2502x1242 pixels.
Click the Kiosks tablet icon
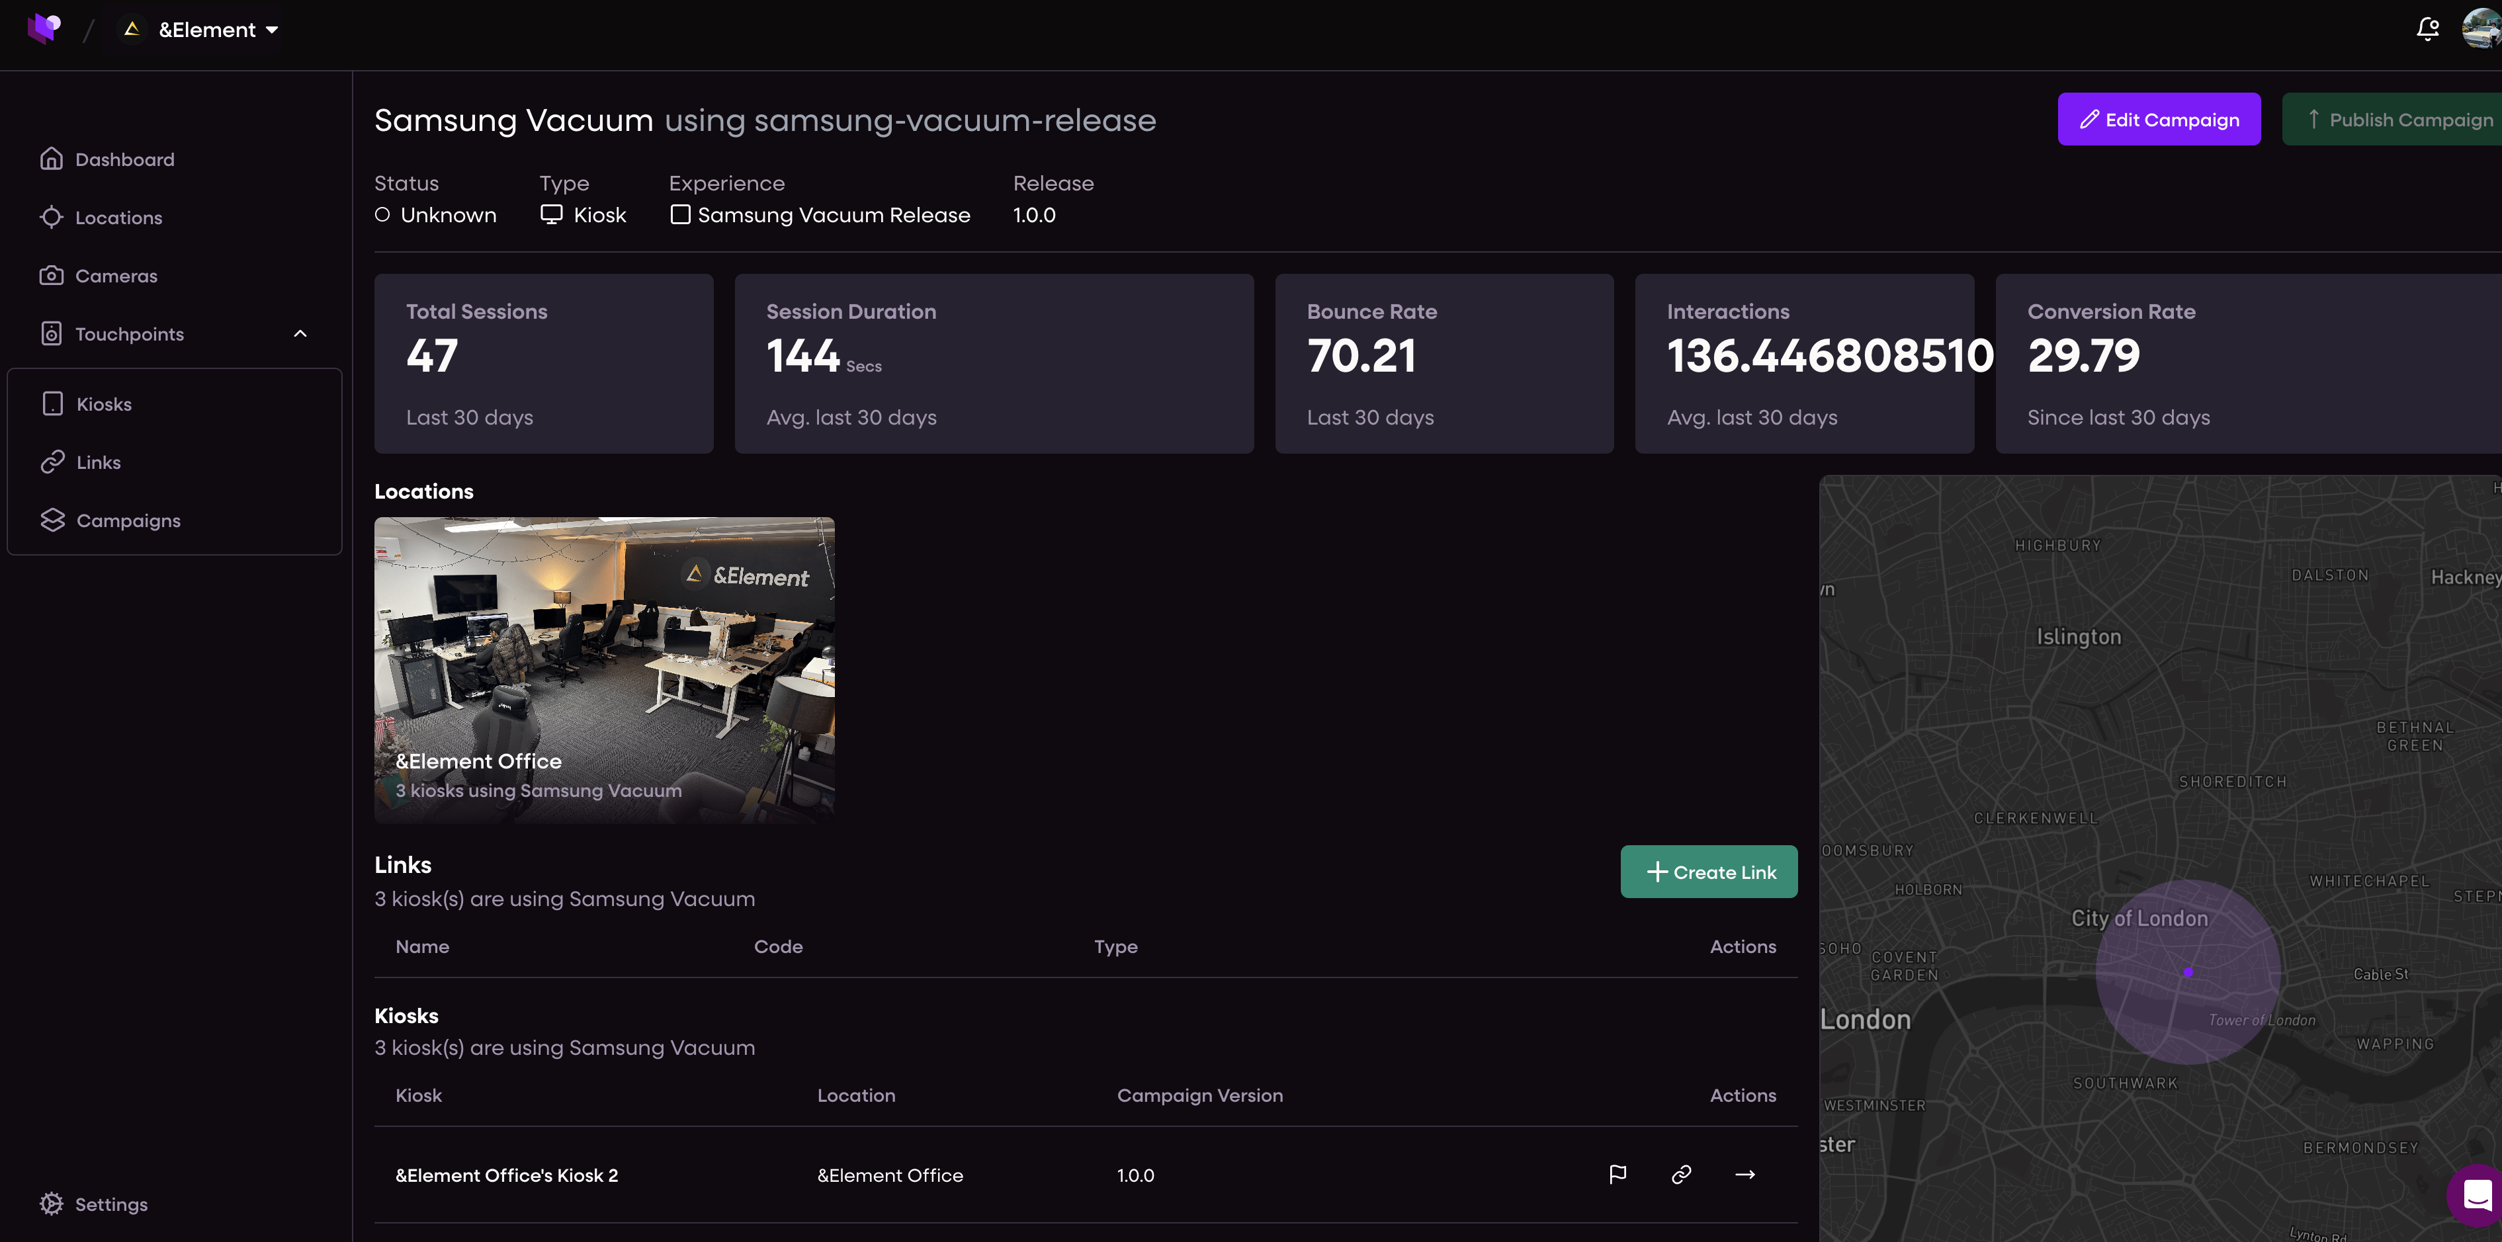(x=52, y=403)
